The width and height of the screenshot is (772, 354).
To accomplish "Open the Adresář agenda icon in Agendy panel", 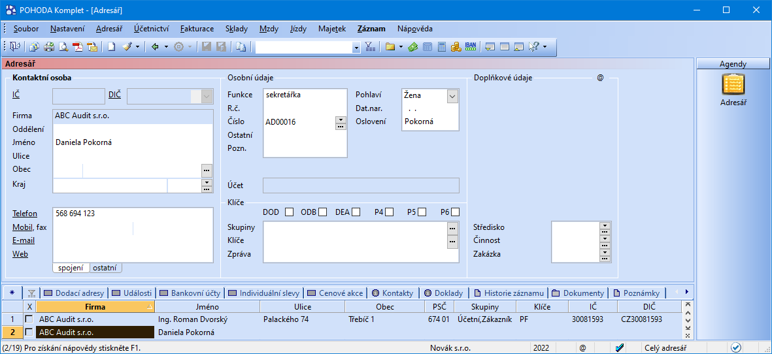I will 733,84.
